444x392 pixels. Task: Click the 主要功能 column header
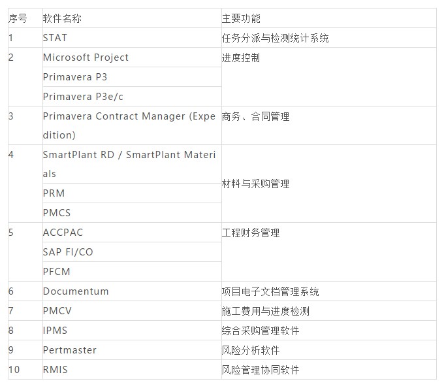point(241,18)
